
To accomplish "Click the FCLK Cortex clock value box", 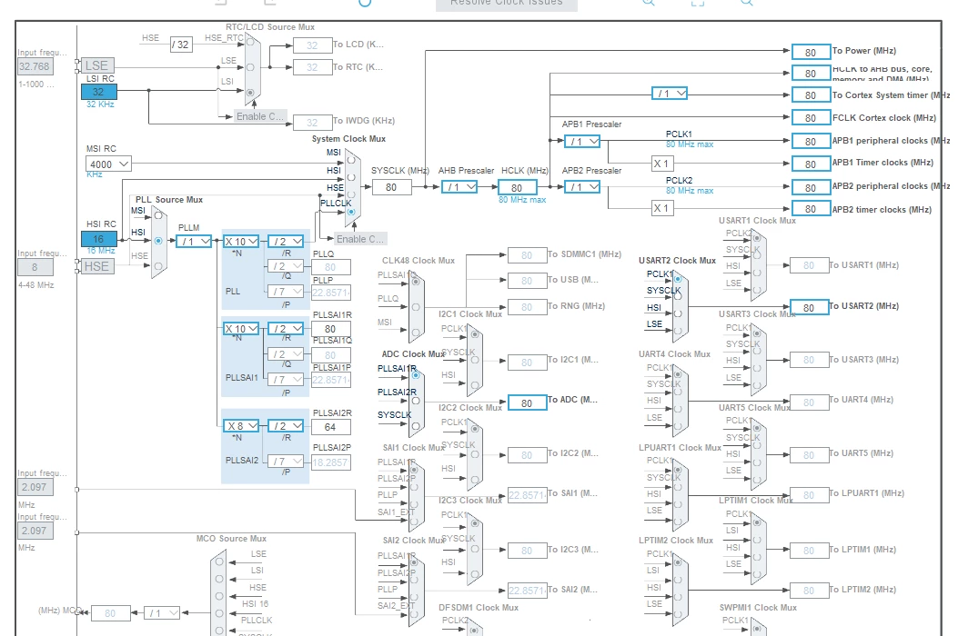I will (811, 118).
